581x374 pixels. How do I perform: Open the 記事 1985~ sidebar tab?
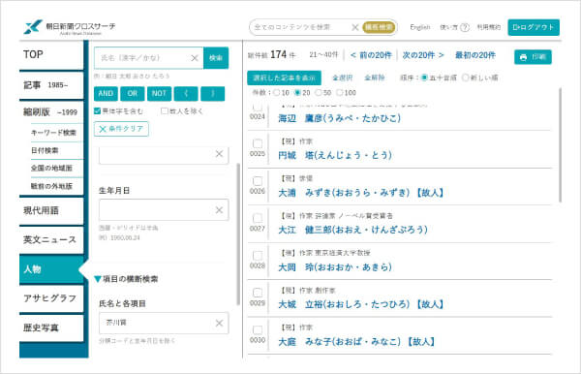[x=51, y=85]
